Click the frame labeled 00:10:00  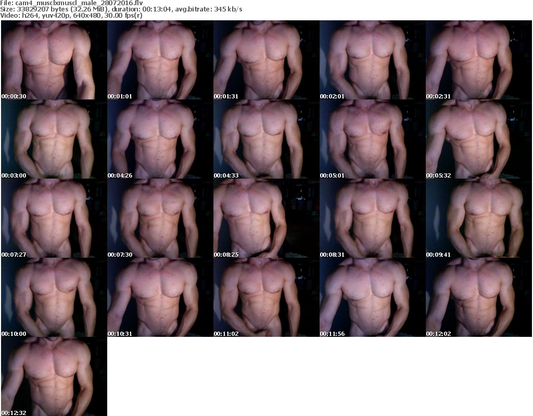pyautogui.click(x=54, y=297)
